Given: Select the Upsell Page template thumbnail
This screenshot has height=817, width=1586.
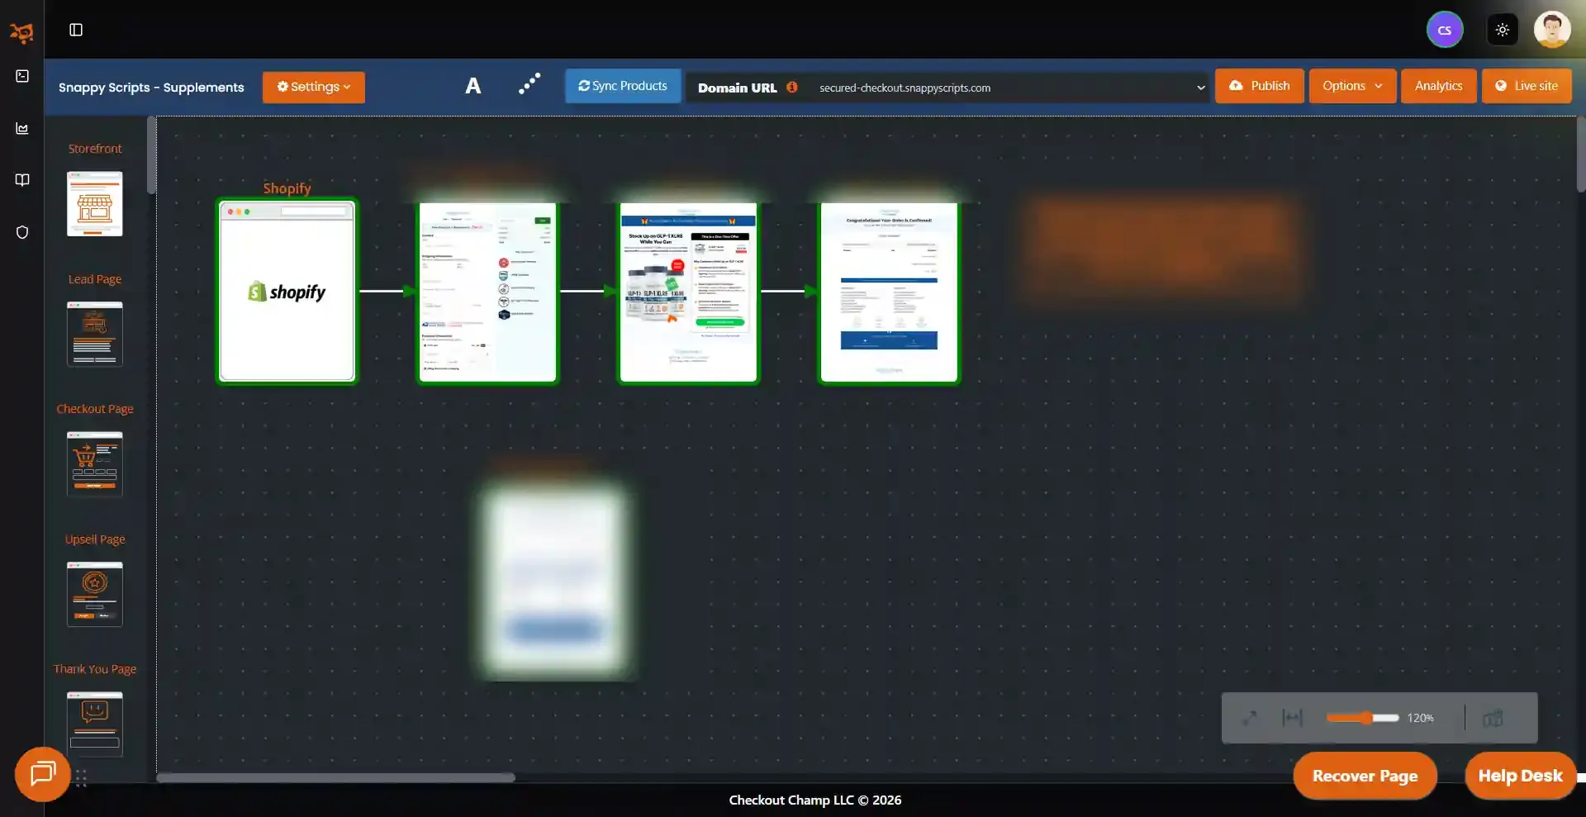Looking at the screenshot, I should (95, 594).
